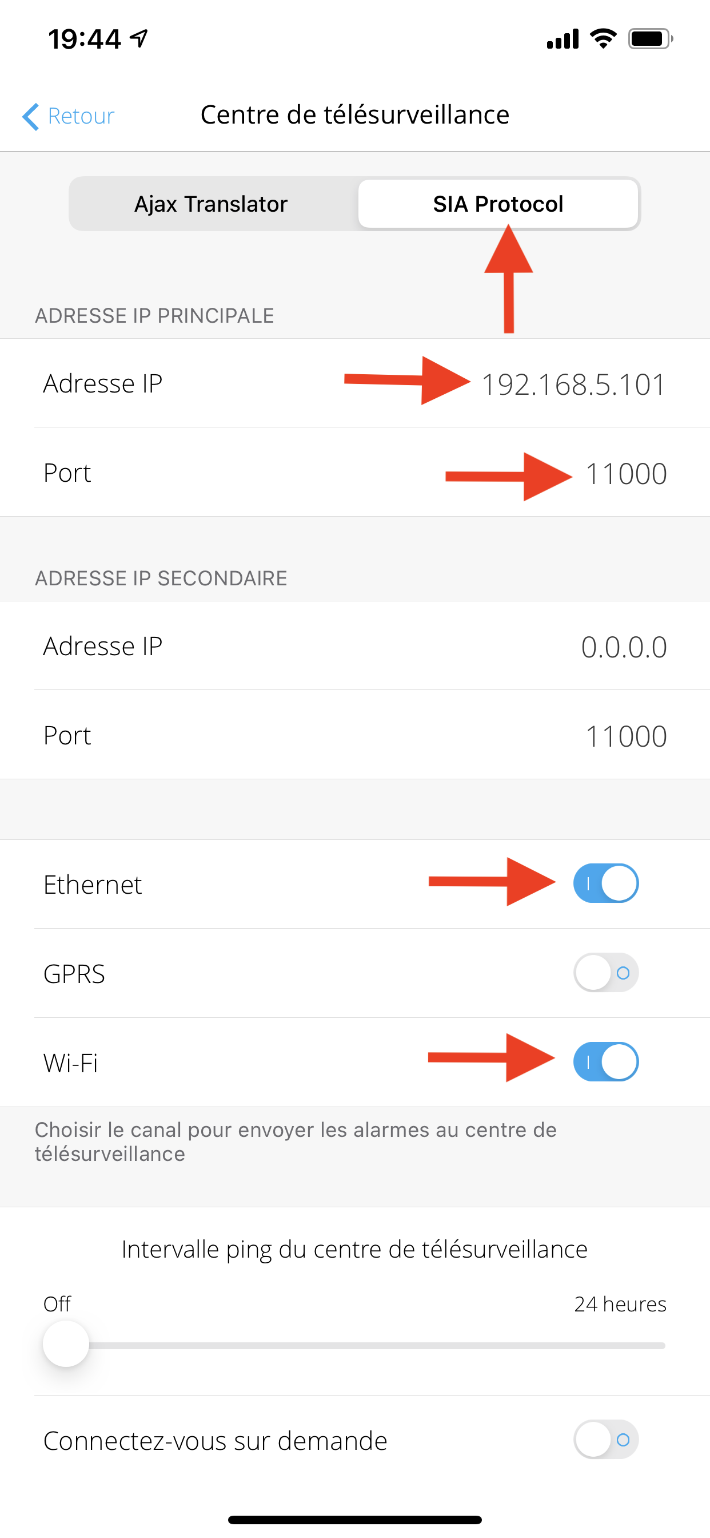Screen dimensions: 710x1538
Task: Disable the Ethernet channel toggle
Action: (605, 883)
